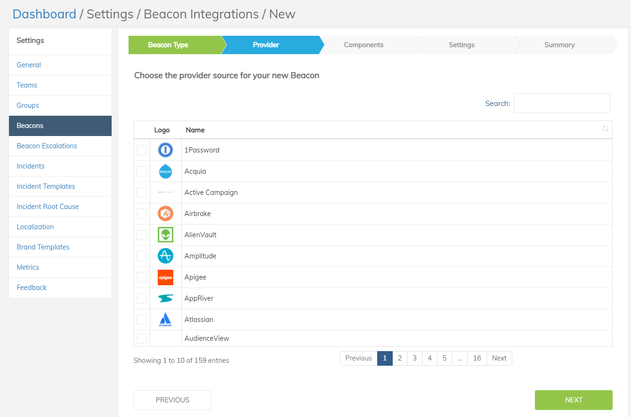Viewport: 631px width, 417px height.
Task: Click the Airbrake orange logo
Action: pyautogui.click(x=165, y=214)
